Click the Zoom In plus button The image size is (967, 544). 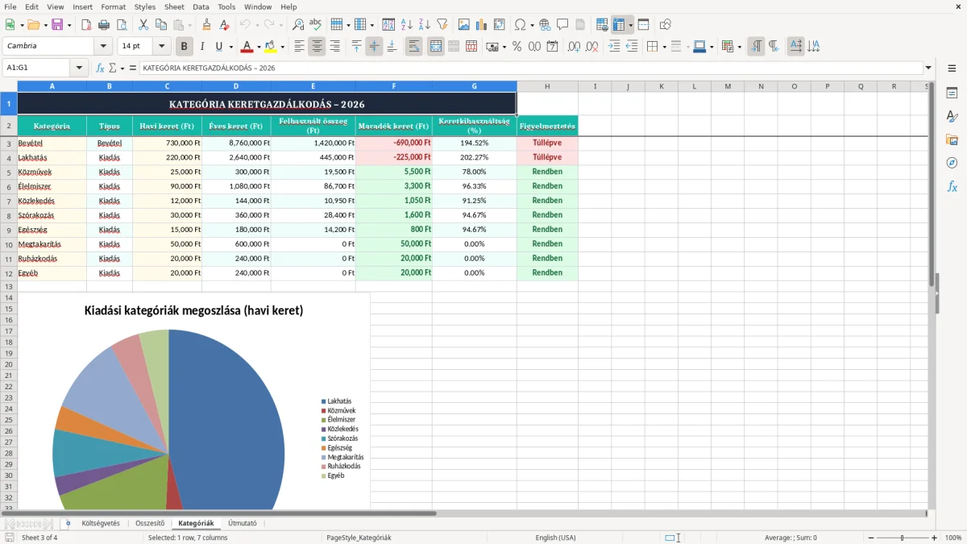click(x=935, y=538)
